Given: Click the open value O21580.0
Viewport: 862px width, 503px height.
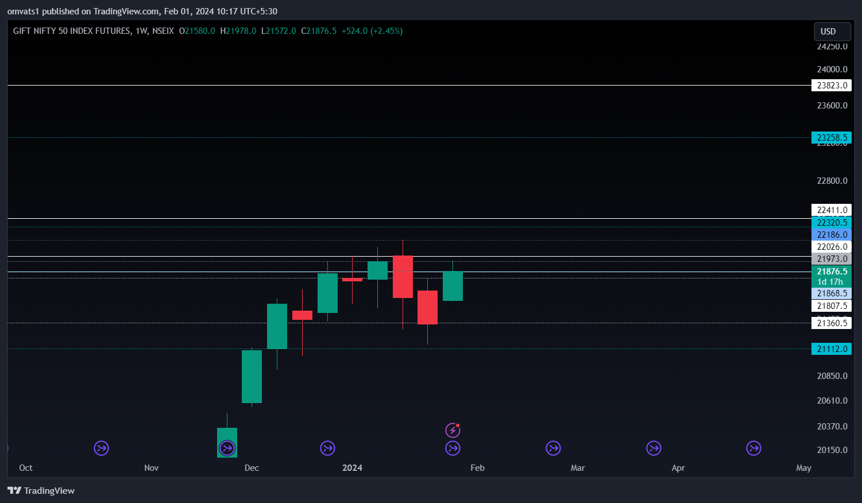Looking at the screenshot, I should [x=197, y=31].
